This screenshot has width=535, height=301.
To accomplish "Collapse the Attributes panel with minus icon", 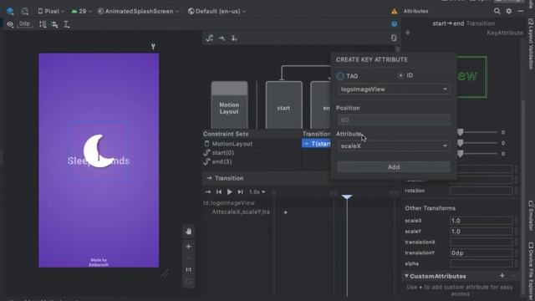I will point(520,11).
